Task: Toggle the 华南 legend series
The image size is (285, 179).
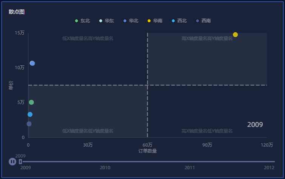Action: click(x=155, y=21)
